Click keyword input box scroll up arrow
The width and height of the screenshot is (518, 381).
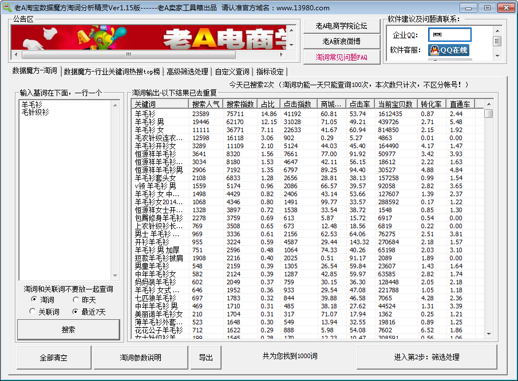pyautogui.click(x=115, y=105)
